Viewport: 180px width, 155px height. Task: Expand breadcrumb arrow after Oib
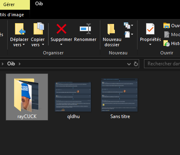pyautogui.click(x=19, y=64)
